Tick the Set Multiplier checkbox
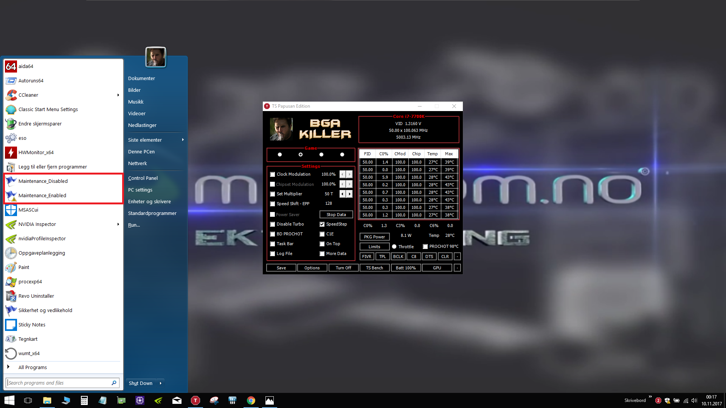Screen dimensions: 726x408 (x=272, y=194)
